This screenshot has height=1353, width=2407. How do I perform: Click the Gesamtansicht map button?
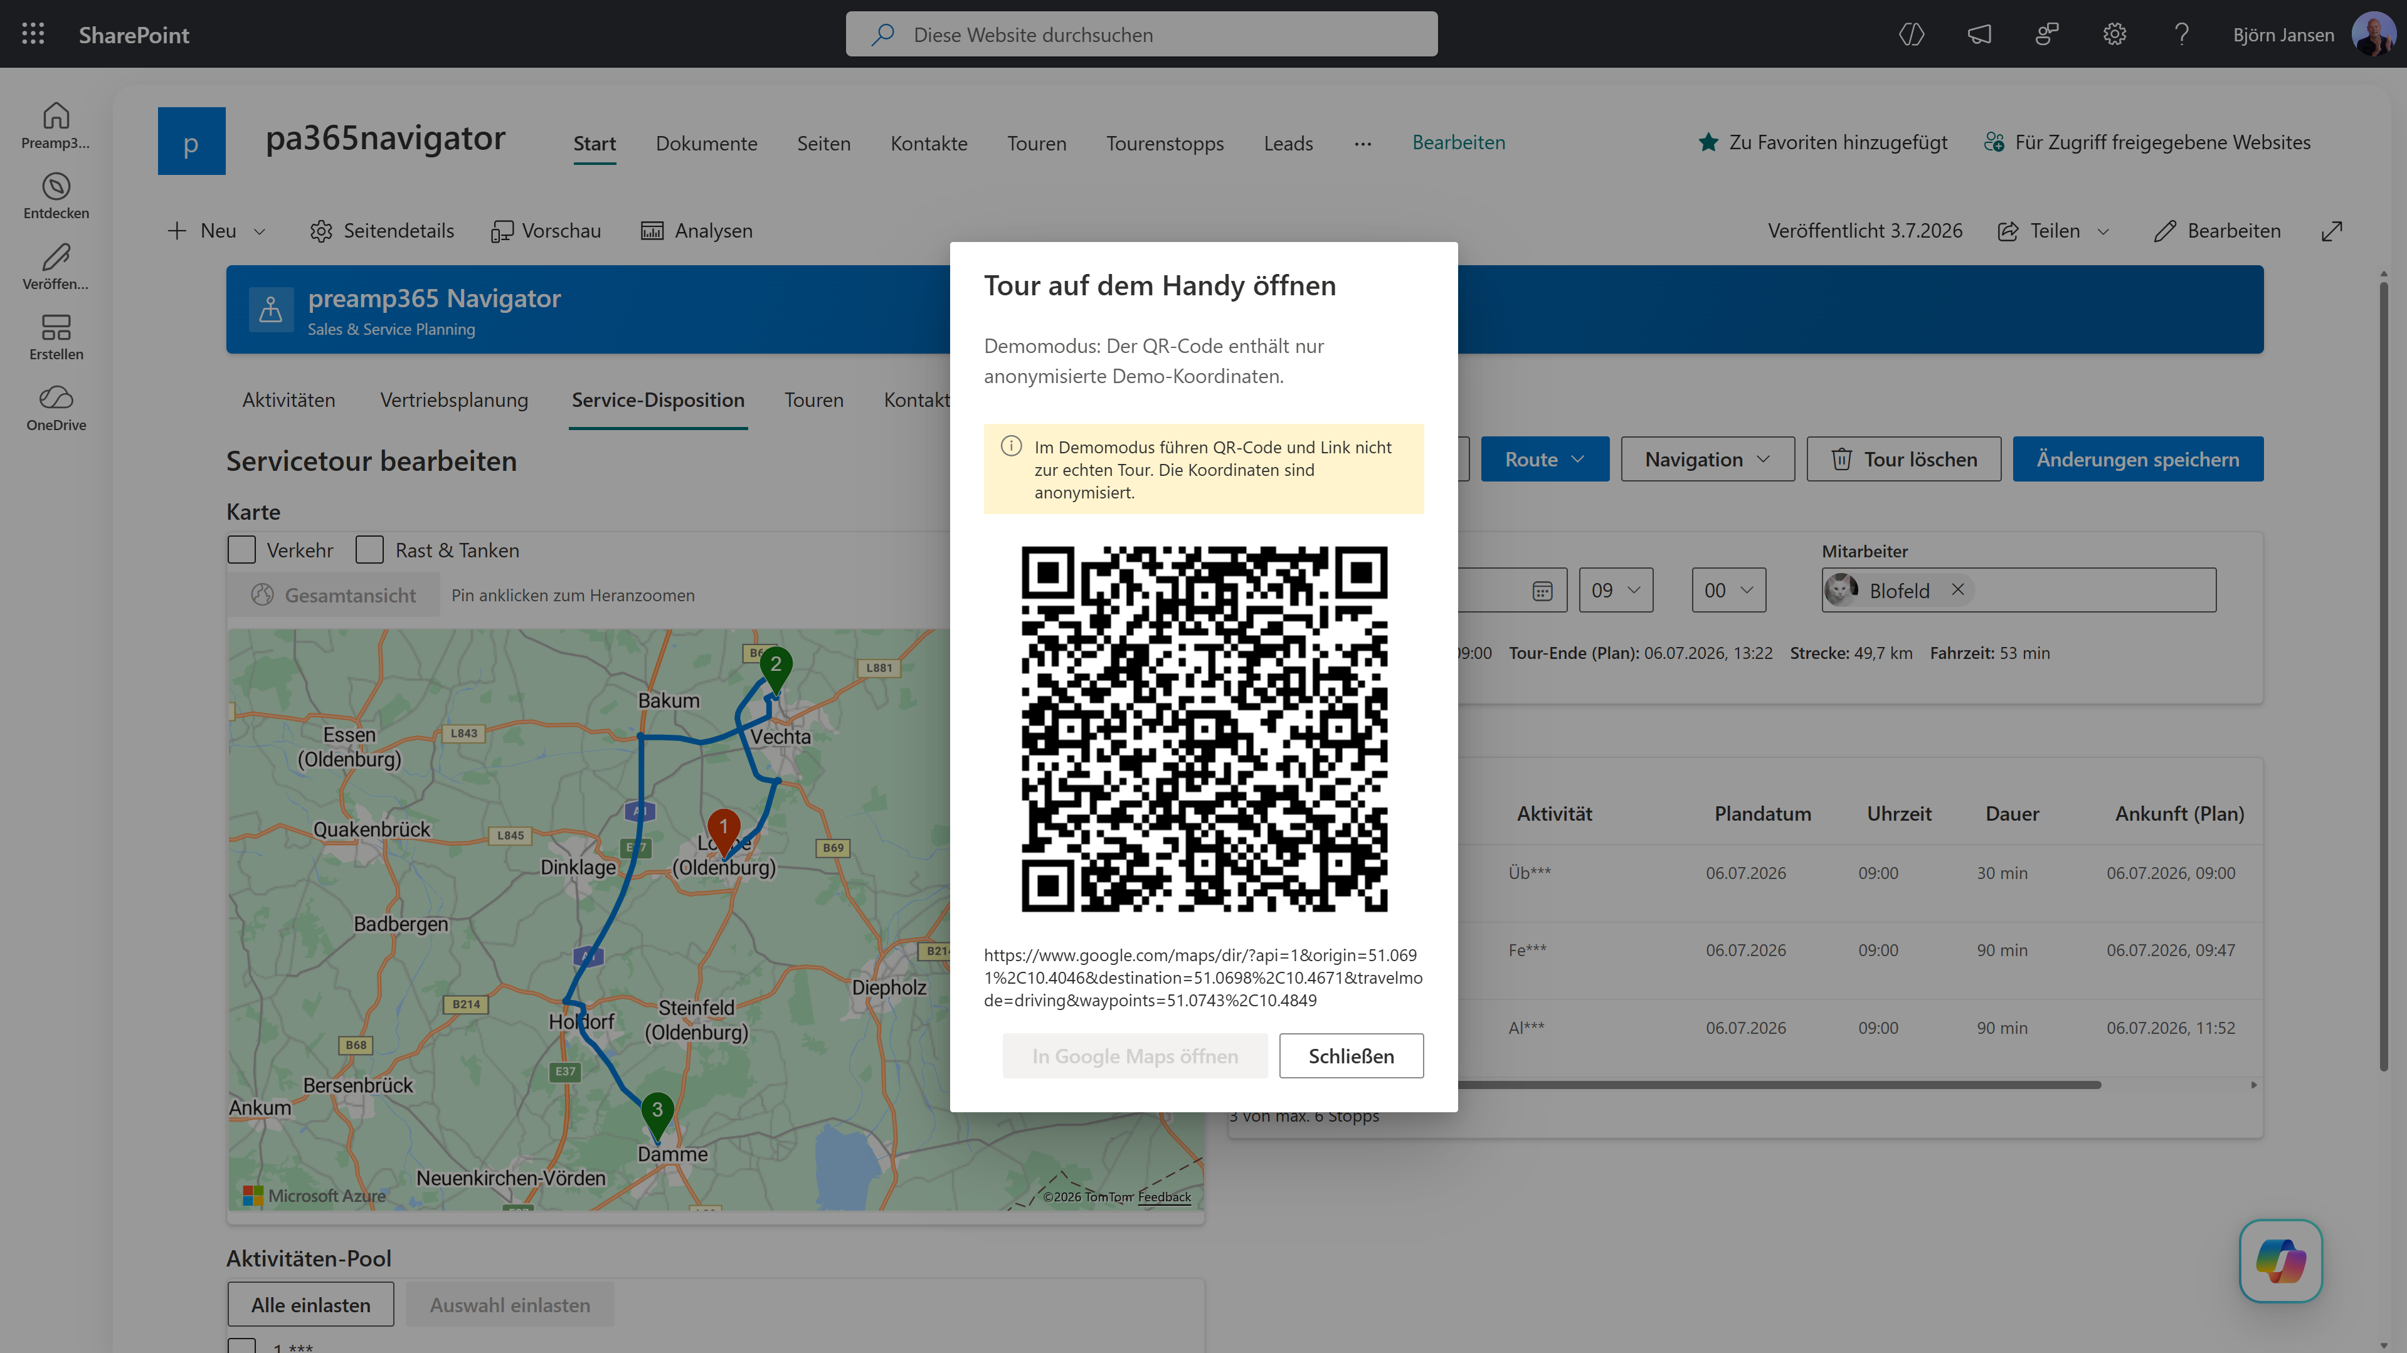pos(334,595)
